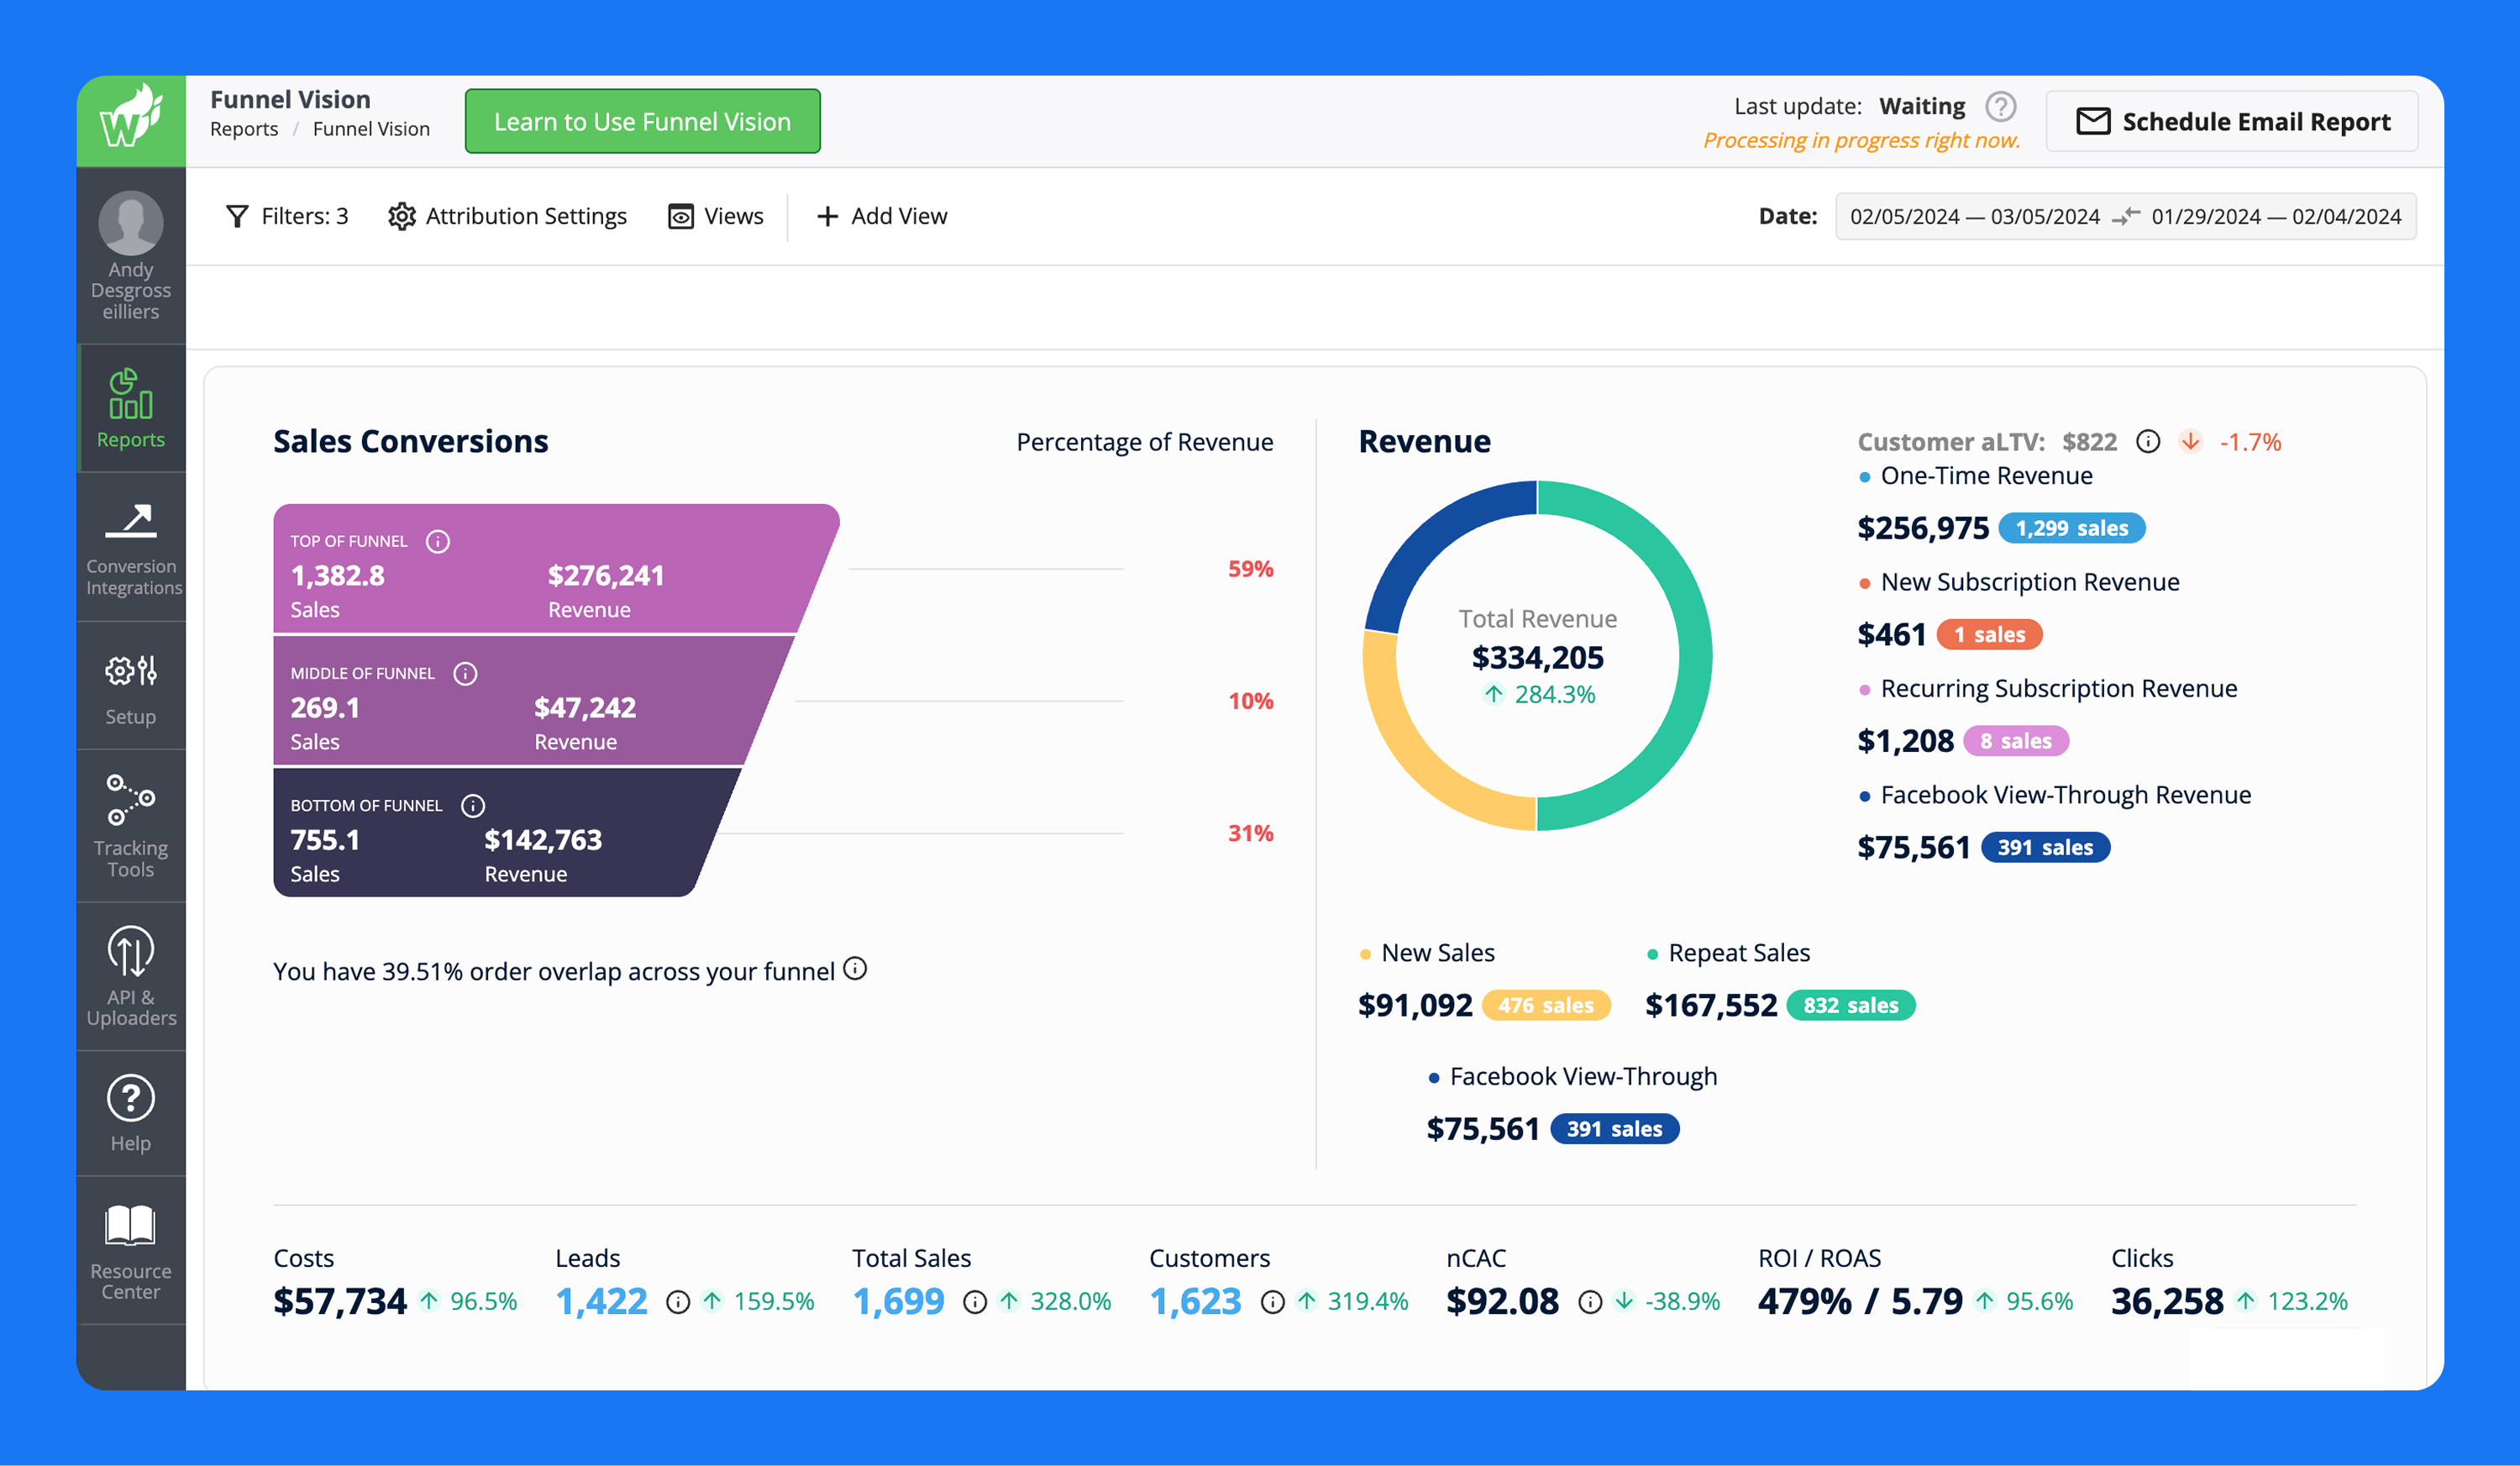Click the Costs value $57,734
Viewport: 2520px width, 1466px height.
(340, 1301)
